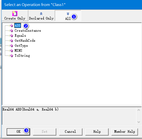Click the Declared Only up-chevrons icon
Image resolution: width=142 pixels, height=139 pixels.
41,14
